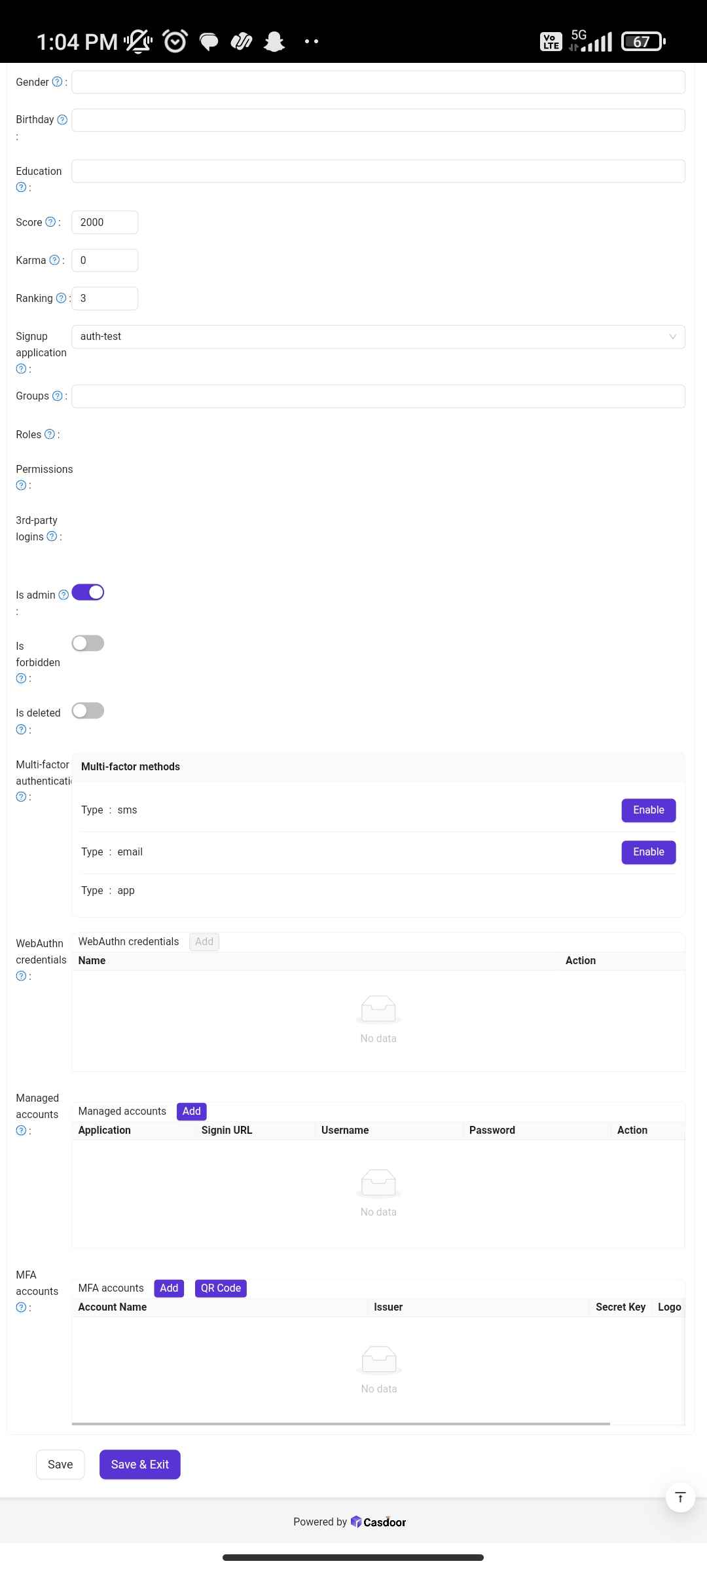Click the Account Name column header
Viewport: 707px width, 1572px height.
113,1307
